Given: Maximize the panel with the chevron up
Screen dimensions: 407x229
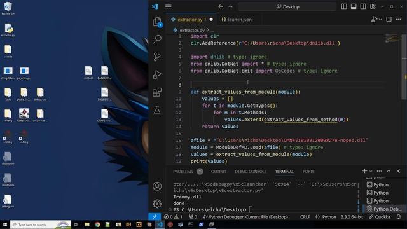Looking at the screenshot, I should point(389,171).
